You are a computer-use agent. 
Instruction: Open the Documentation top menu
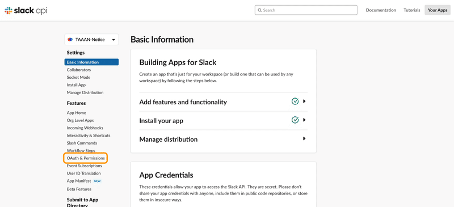(x=381, y=10)
